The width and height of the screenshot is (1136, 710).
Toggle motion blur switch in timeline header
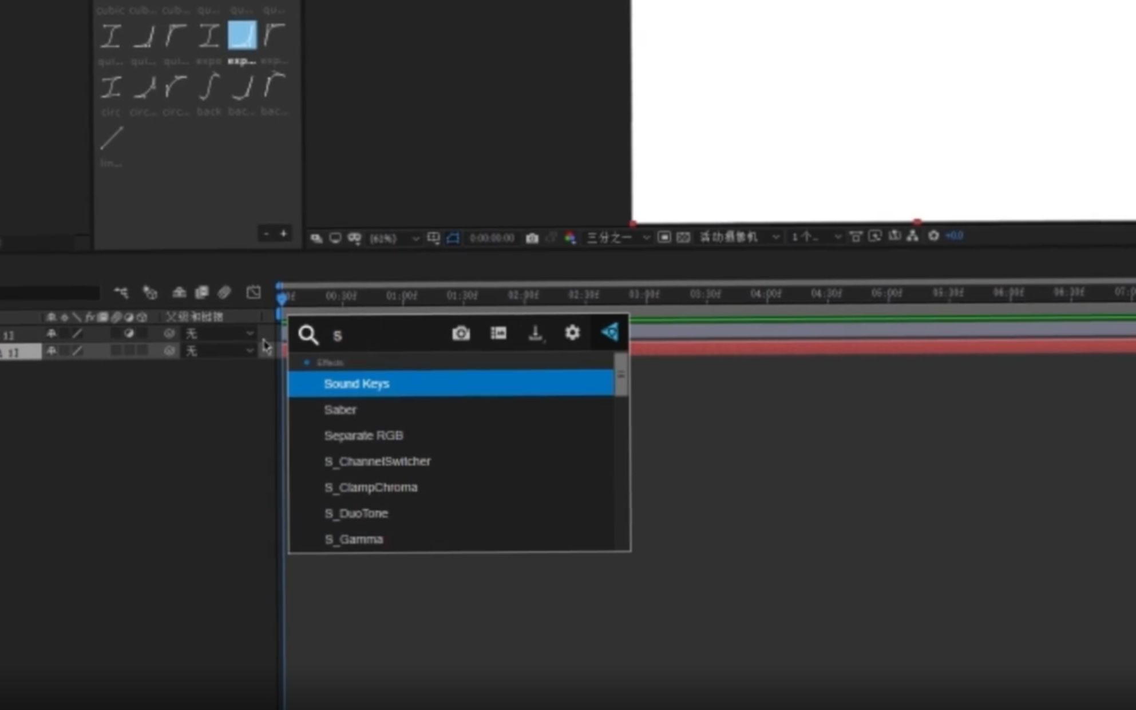224,292
